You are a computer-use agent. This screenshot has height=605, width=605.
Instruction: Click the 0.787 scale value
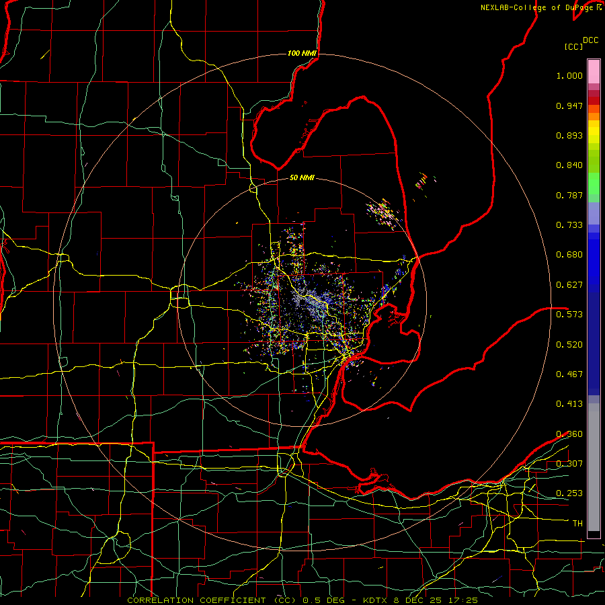point(569,195)
